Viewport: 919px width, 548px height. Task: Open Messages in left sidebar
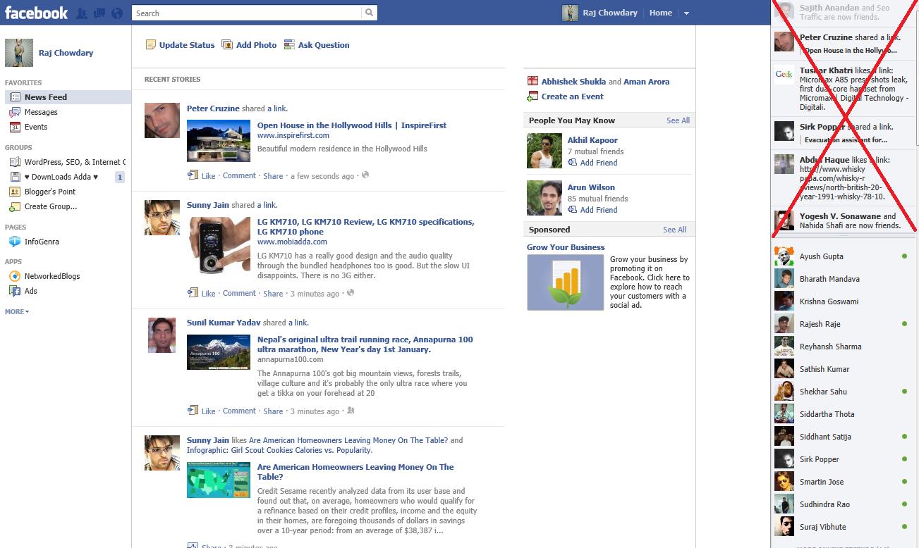41,112
